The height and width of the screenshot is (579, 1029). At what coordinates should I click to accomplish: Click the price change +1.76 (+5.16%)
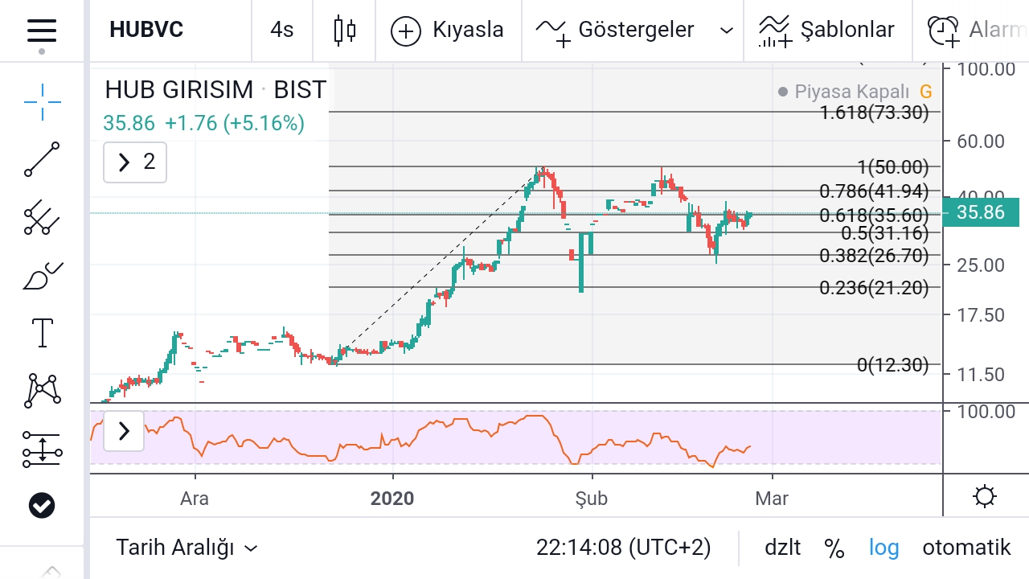[x=235, y=124]
